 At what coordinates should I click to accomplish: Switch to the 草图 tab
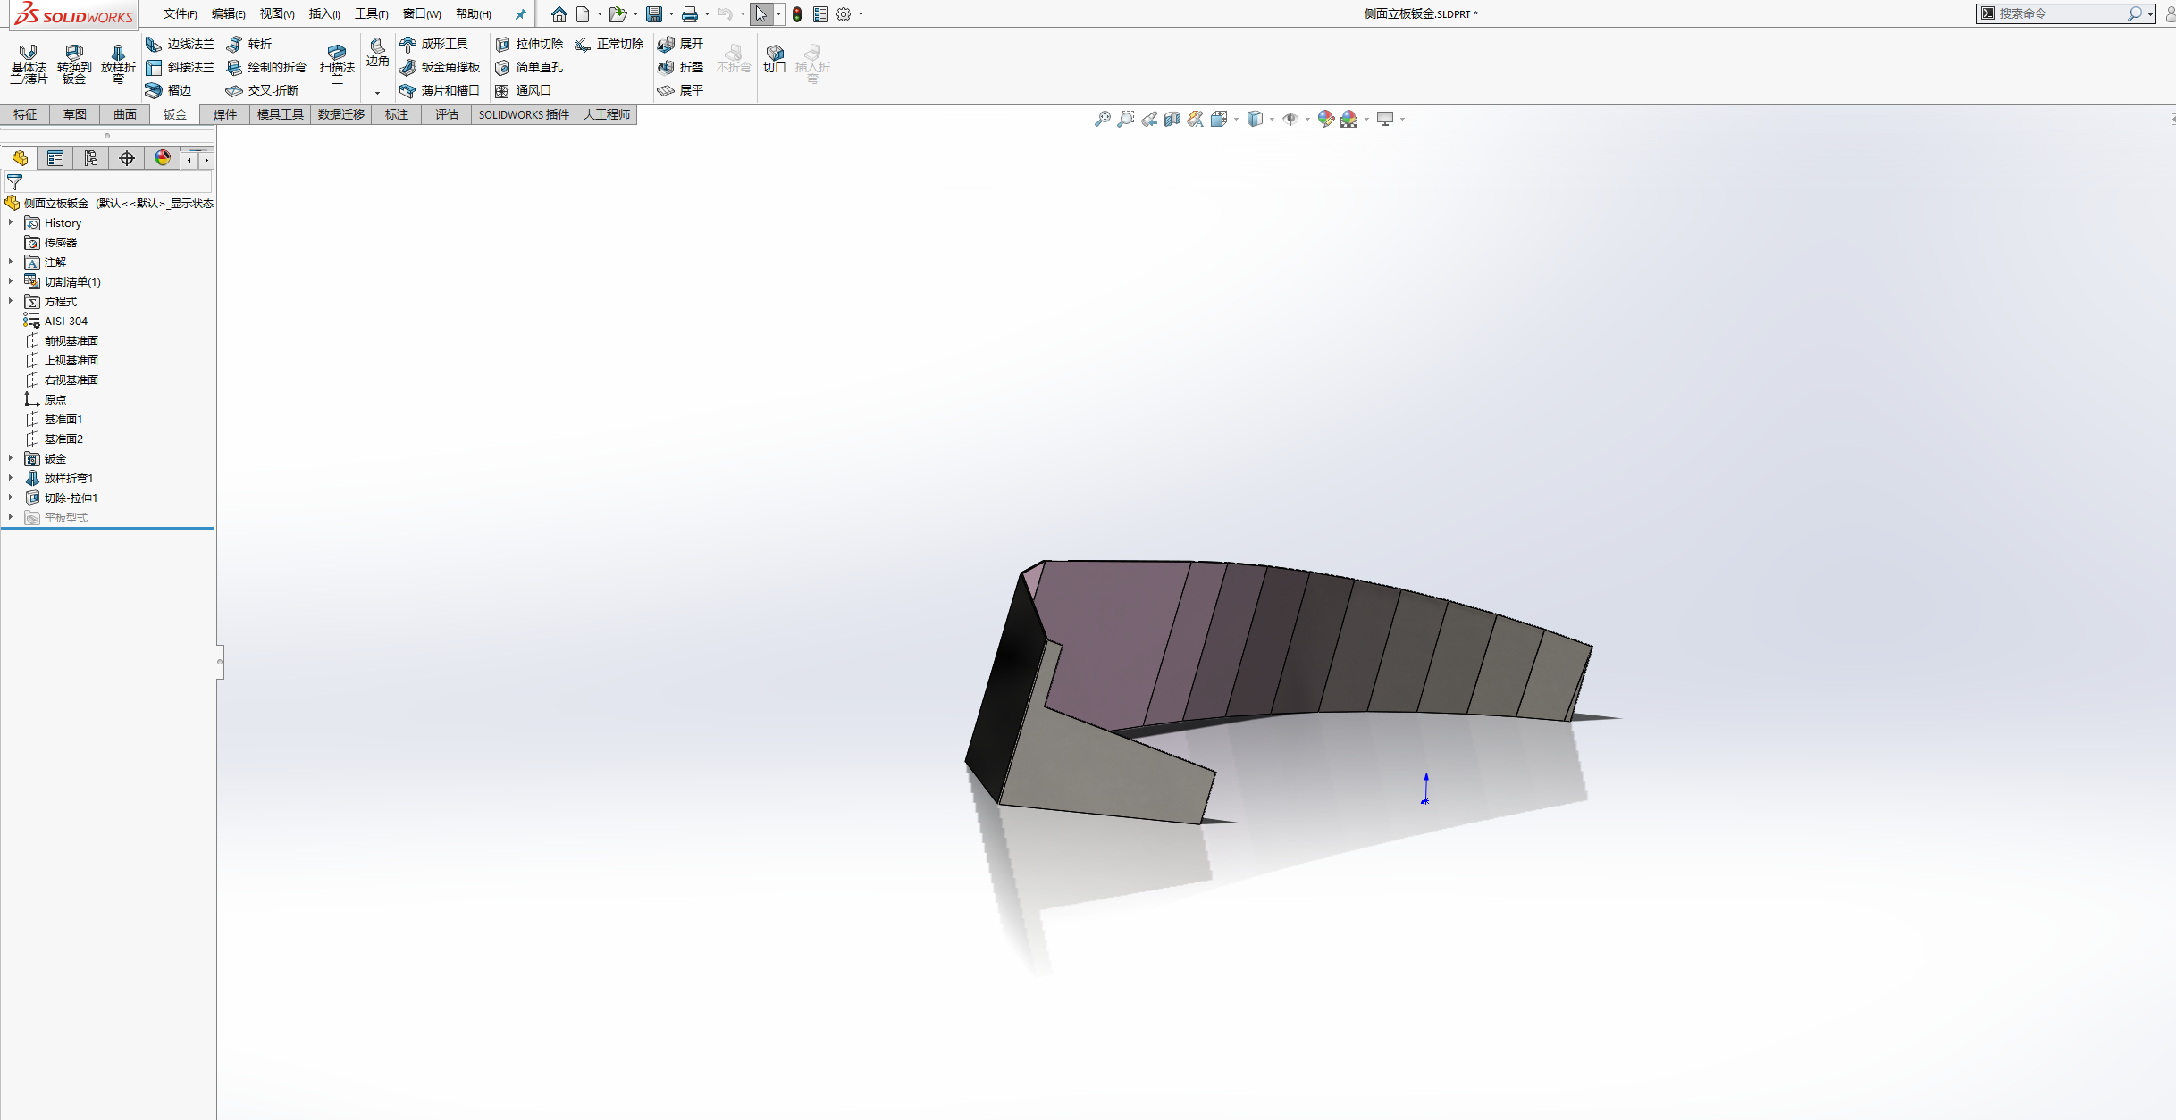[75, 114]
